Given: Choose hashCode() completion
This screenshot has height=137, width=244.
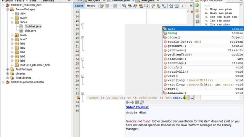Looking at the screenshot, I should tap(203, 59).
